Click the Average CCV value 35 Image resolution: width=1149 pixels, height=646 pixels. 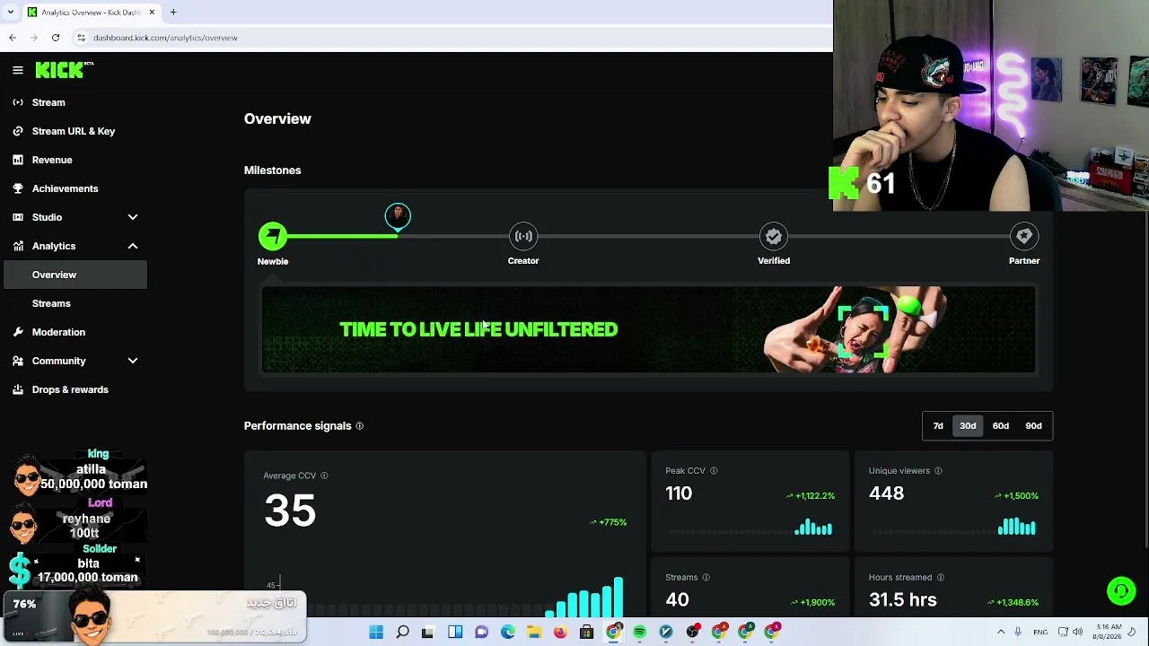290,511
